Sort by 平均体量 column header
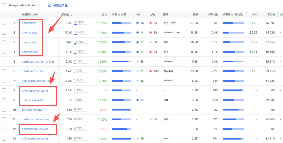This screenshot has height=143, width=283. pos(213,15)
